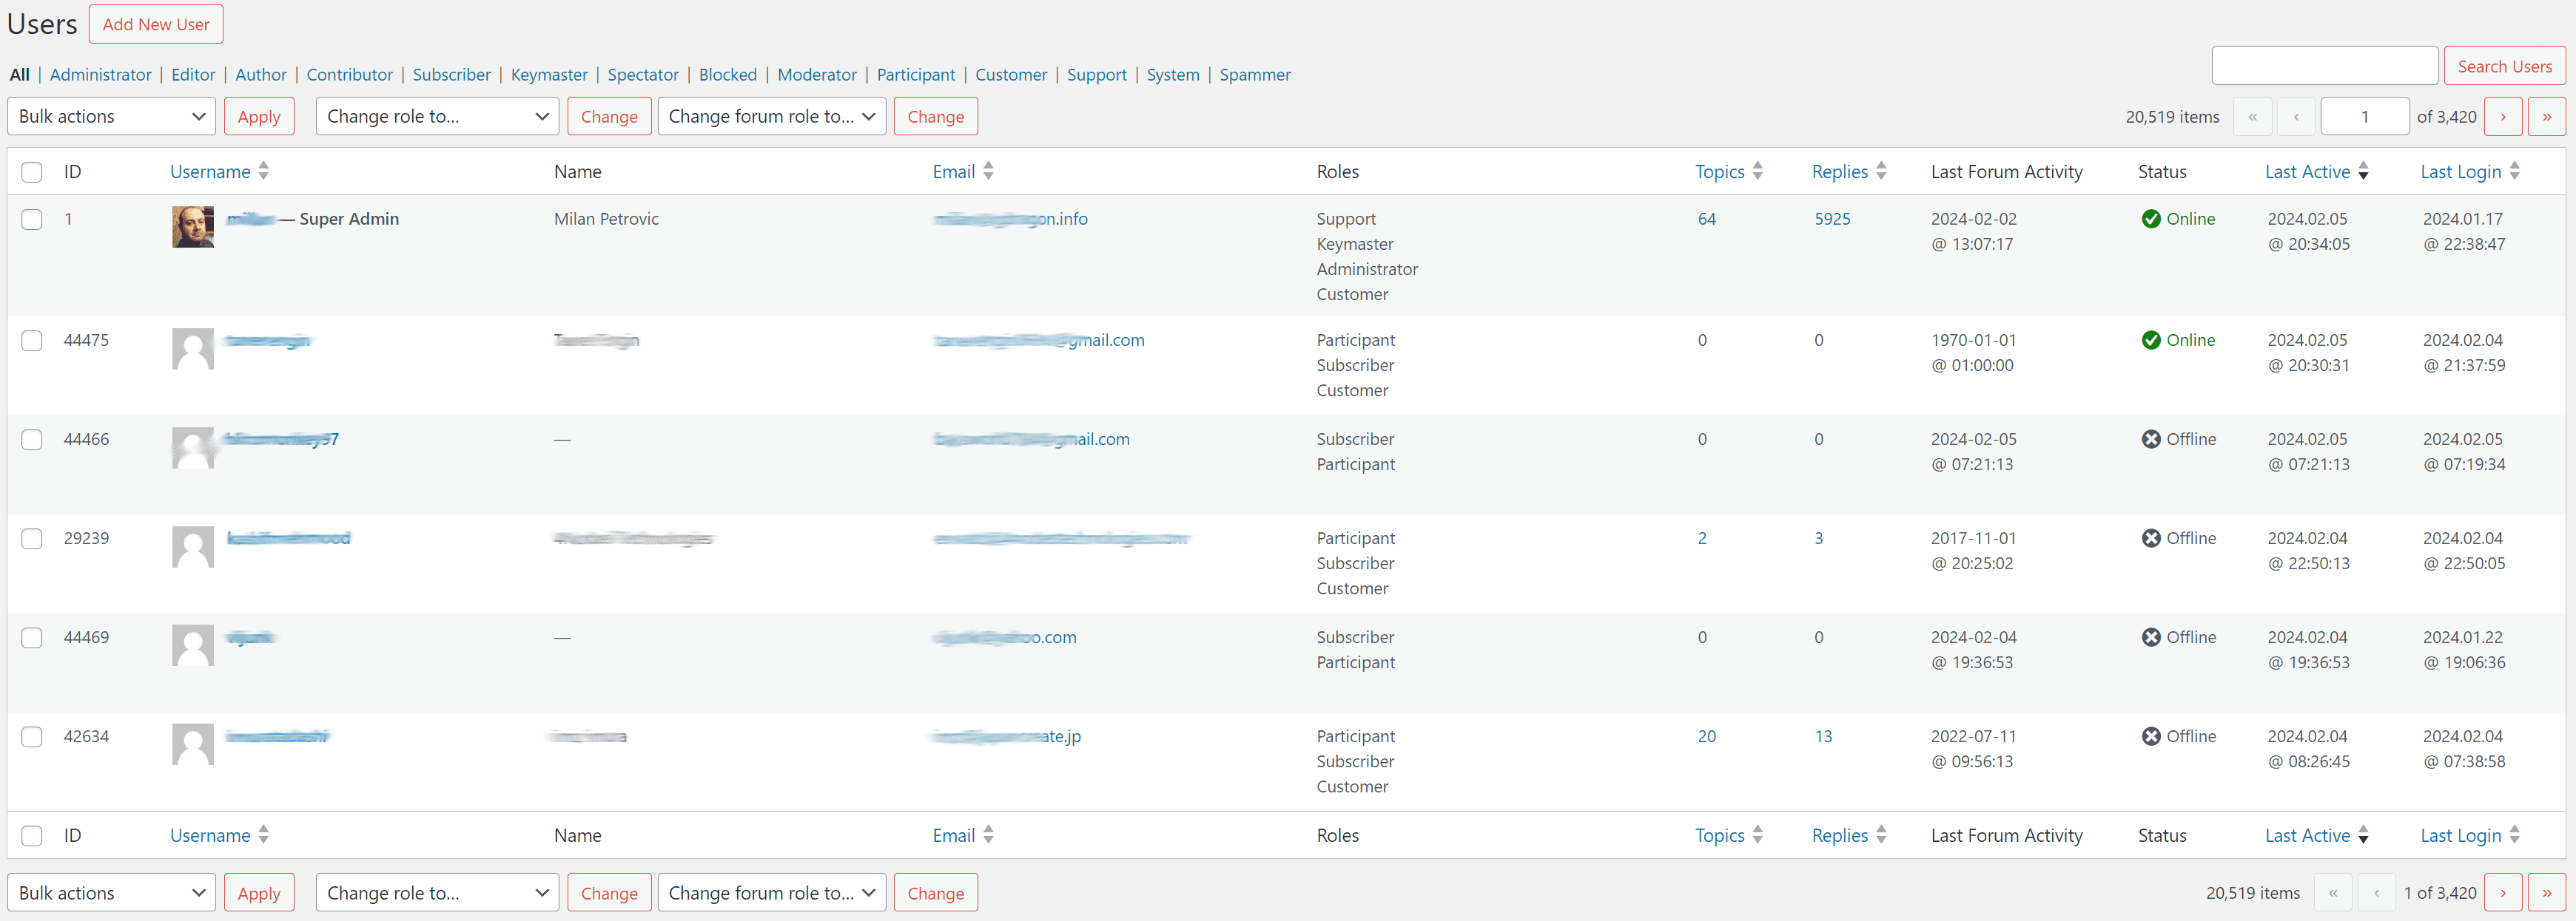
Task: Click the sort arrows next to the top Last Login header
Action: 2514,171
